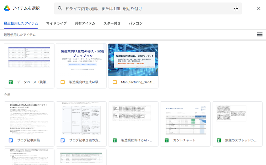266x165 pixels.
Task: Open the 共有アイテム tab
Action: [85, 23]
